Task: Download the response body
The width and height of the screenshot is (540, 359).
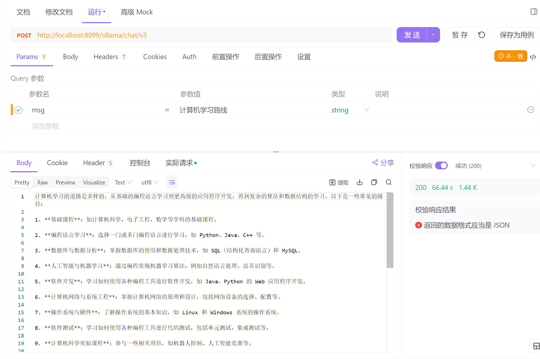Action: [359, 182]
